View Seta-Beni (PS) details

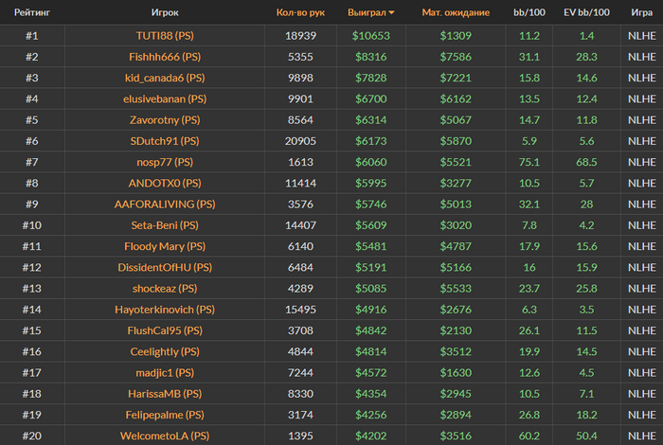click(165, 225)
